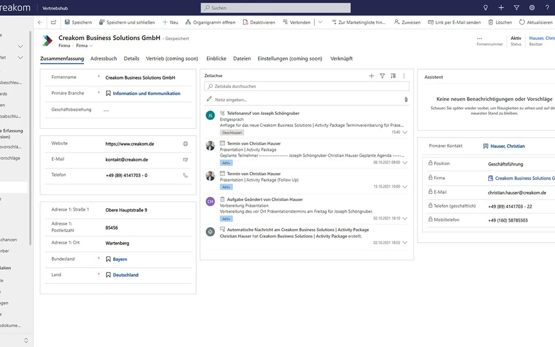The width and height of the screenshot is (555, 347).
Task: Call the company phone number via phone icon
Action: point(186,175)
